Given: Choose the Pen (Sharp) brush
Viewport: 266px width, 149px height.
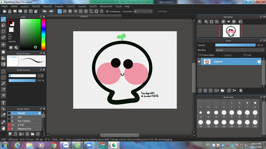Looking at the screenshot, I should tap(24, 121).
